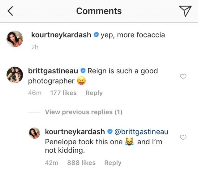Tap the Comments header title
This screenshot has width=198, height=176.
pos(99,11)
